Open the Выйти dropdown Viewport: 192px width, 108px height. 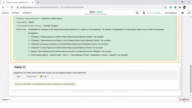(x=6, y=100)
